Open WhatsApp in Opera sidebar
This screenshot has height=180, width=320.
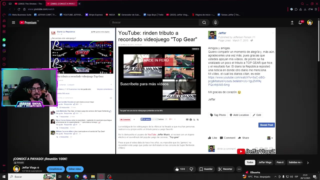pyautogui.click(x=4, y=40)
